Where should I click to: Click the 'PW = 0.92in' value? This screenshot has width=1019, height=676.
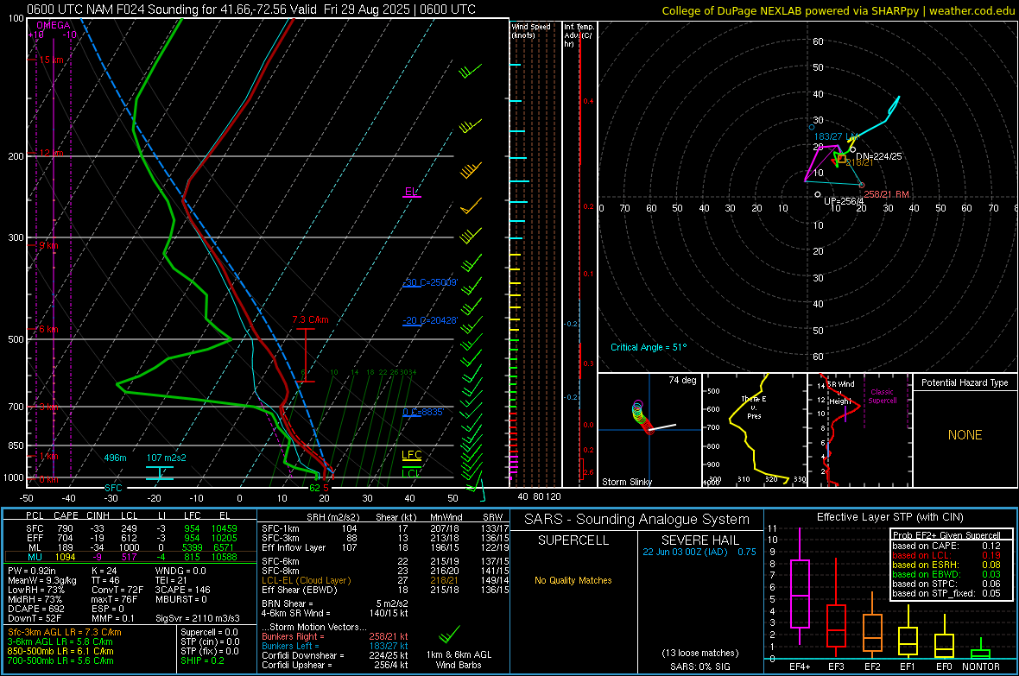pyautogui.click(x=32, y=571)
